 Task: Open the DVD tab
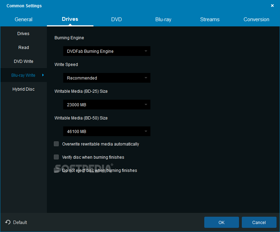[x=117, y=19]
